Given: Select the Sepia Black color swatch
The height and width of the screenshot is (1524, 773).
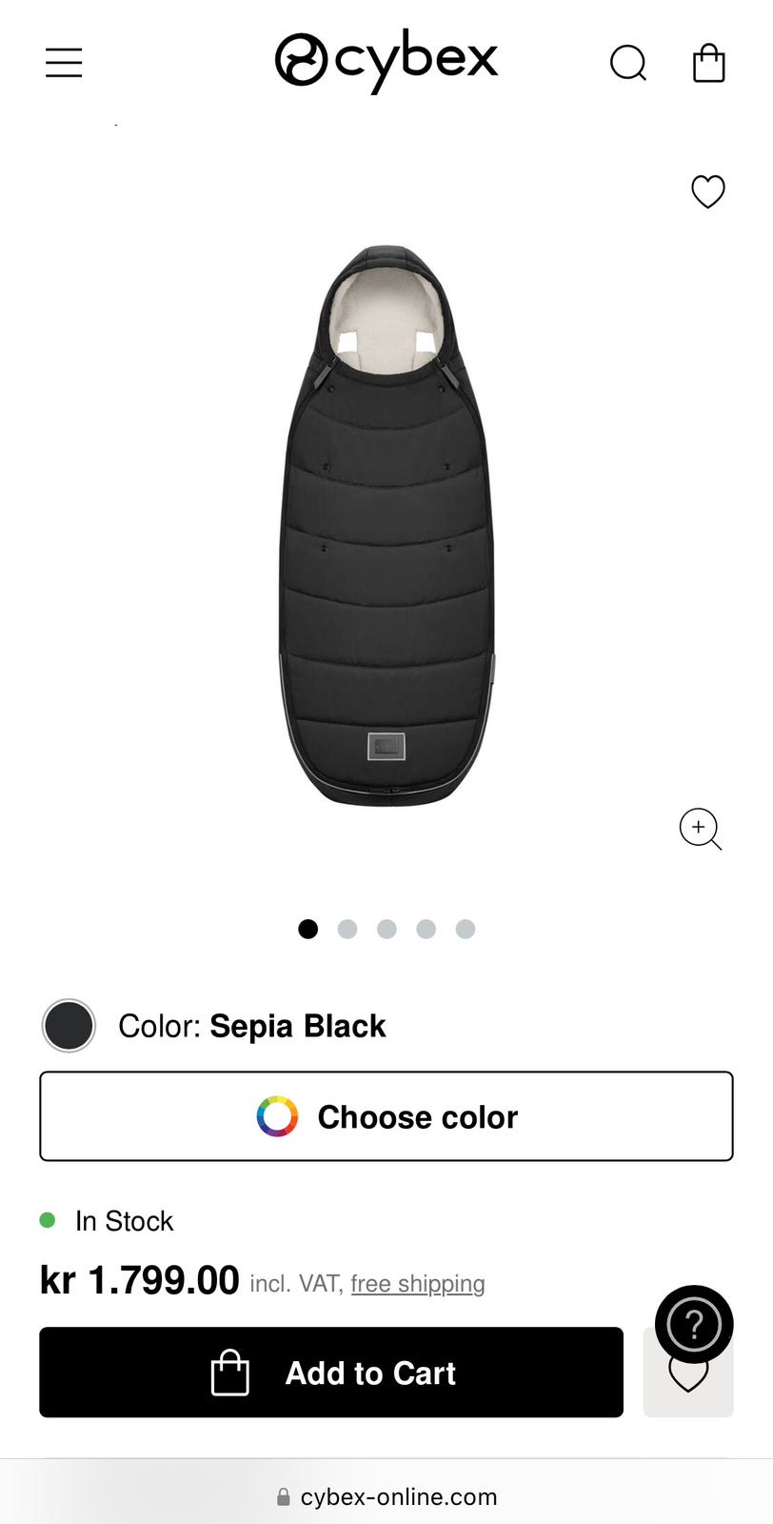Looking at the screenshot, I should pyautogui.click(x=69, y=1026).
